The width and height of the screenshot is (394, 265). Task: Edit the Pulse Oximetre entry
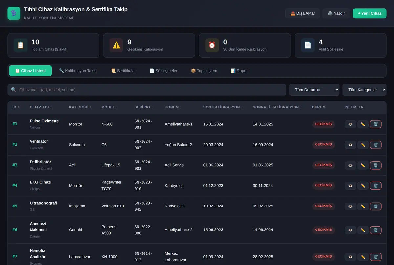pos(363,124)
